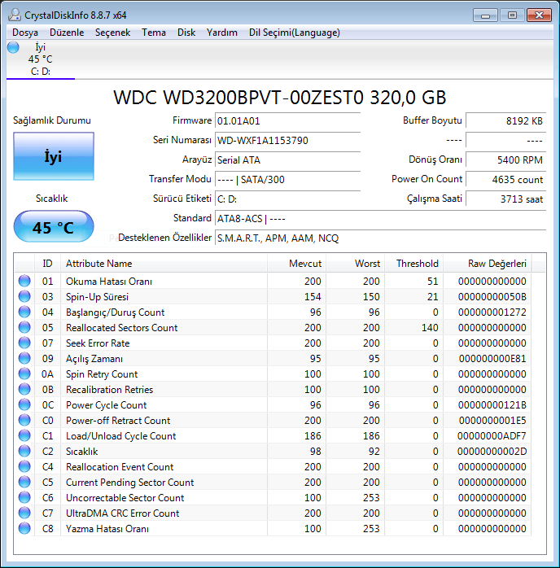Click raw value 00000000ADF7 in Load/Unload row
The image size is (560, 568).
click(x=492, y=436)
